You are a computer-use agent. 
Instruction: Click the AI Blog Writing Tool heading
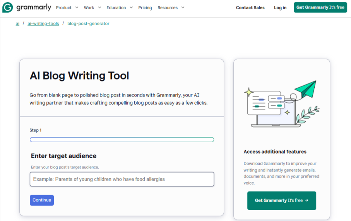[x=79, y=76]
